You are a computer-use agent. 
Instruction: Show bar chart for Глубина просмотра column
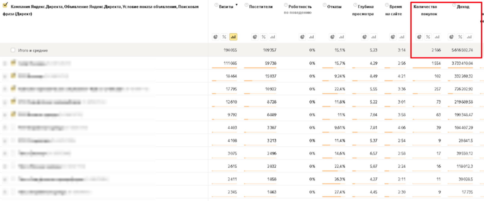tap(374, 37)
